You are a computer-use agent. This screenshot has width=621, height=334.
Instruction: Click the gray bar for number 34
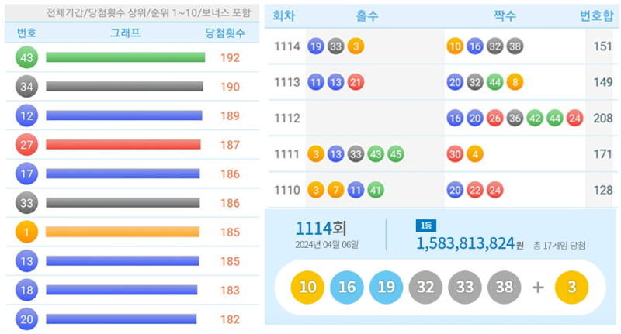(124, 87)
